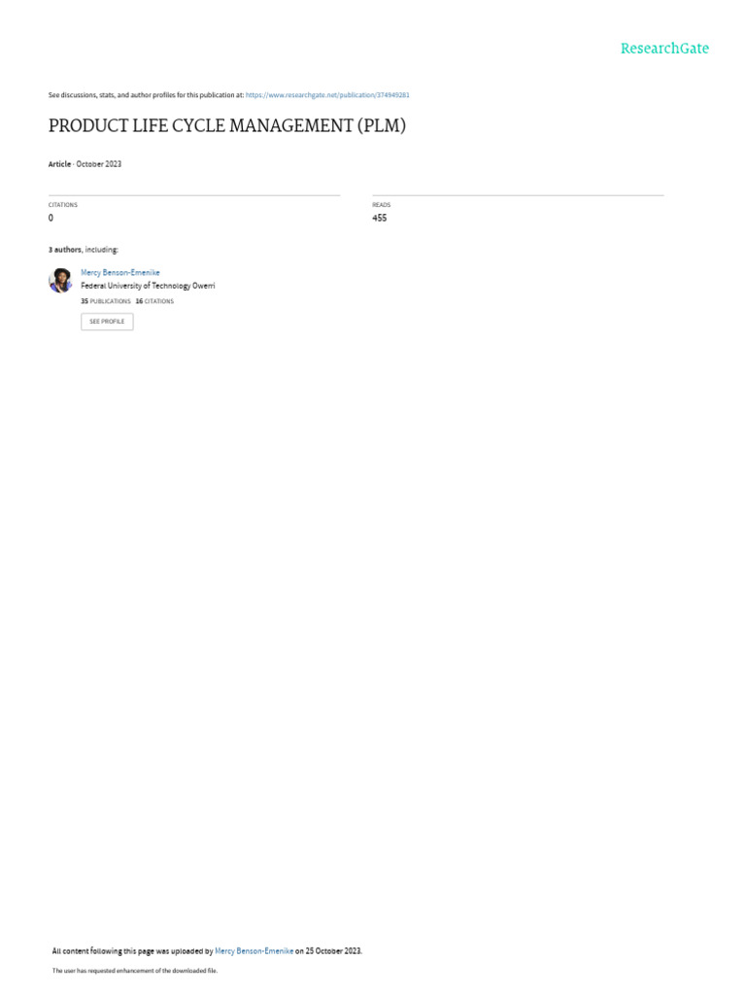Click the SEE PROFILE button
The width and height of the screenshot is (746, 995).
coord(107,322)
